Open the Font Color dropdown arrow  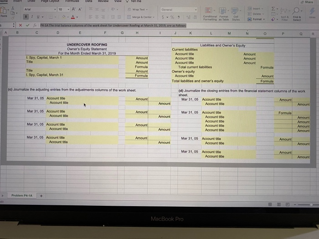(77, 17)
